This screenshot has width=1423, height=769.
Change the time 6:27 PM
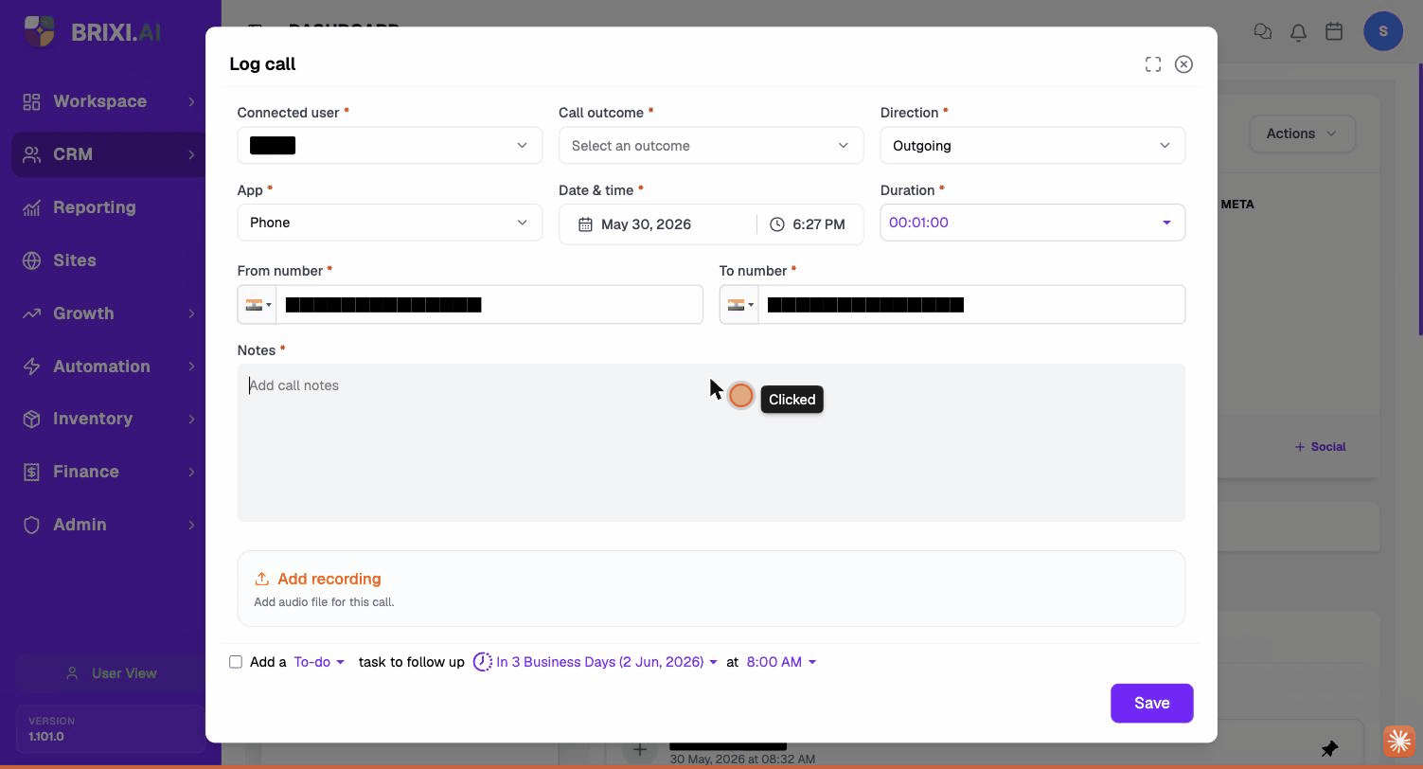[819, 224]
